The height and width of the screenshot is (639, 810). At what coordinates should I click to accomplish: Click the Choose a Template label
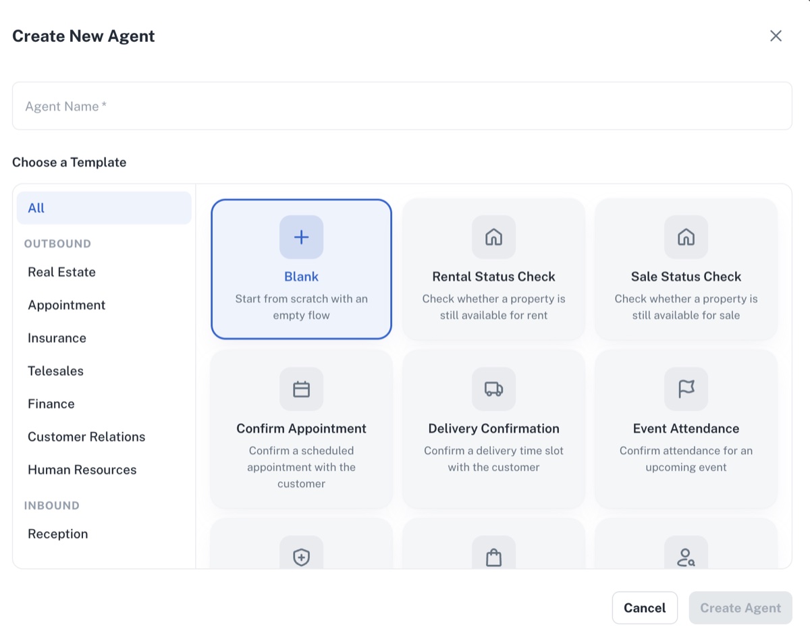[69, 162]
